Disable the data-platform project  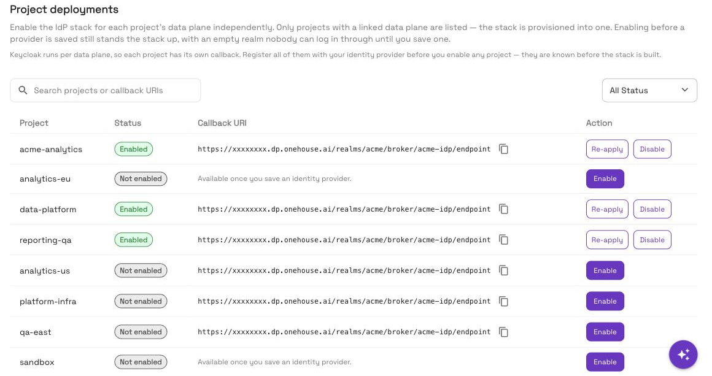652,209
